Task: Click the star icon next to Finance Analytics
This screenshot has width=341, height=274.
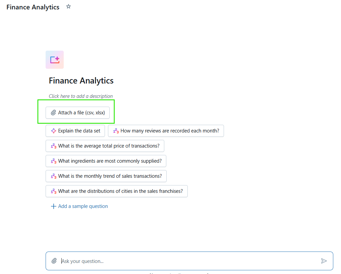Action: [x=68, y=6]
